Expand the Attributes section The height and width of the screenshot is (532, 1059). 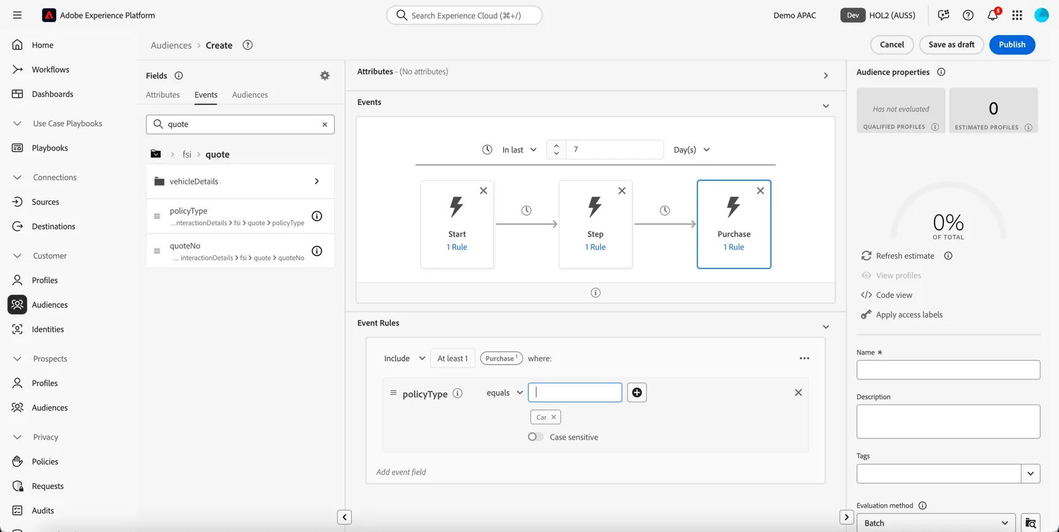826,75
